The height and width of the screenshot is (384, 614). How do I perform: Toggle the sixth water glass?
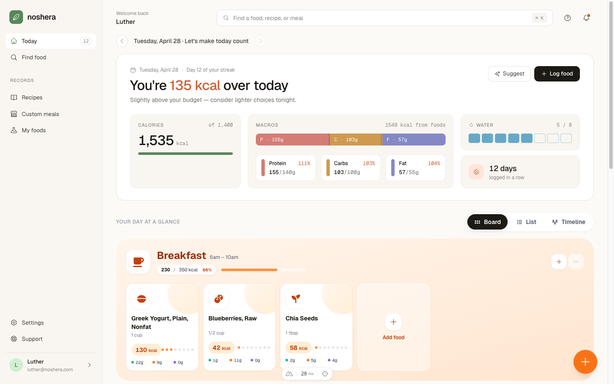pyautogui.click(x=540, y=138)
